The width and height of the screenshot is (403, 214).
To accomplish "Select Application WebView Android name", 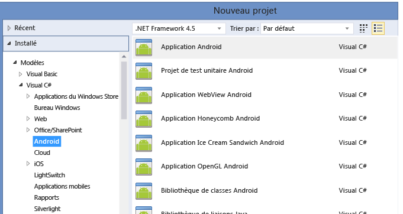I will click(x=206, y=95).
